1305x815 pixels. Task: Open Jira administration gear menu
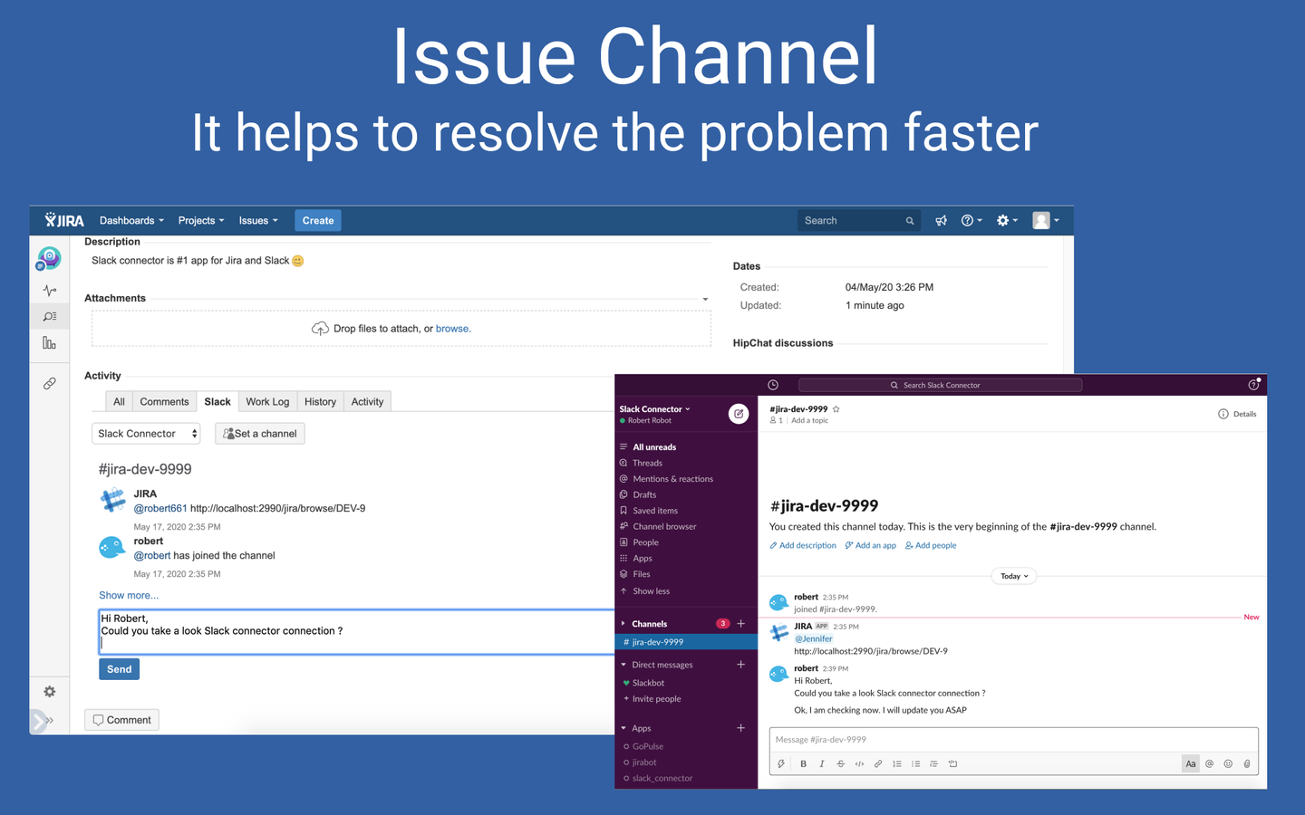1007,220
